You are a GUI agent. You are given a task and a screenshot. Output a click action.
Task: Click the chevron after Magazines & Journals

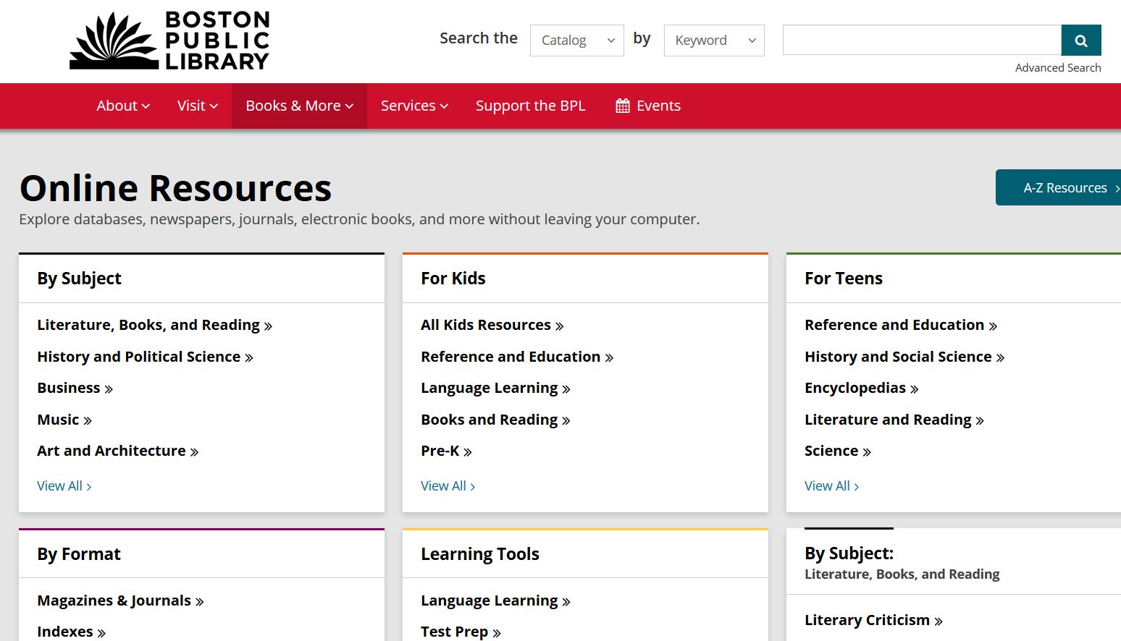(200, 600)
